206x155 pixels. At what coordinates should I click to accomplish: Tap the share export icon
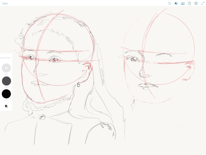[x=189, y=4]
